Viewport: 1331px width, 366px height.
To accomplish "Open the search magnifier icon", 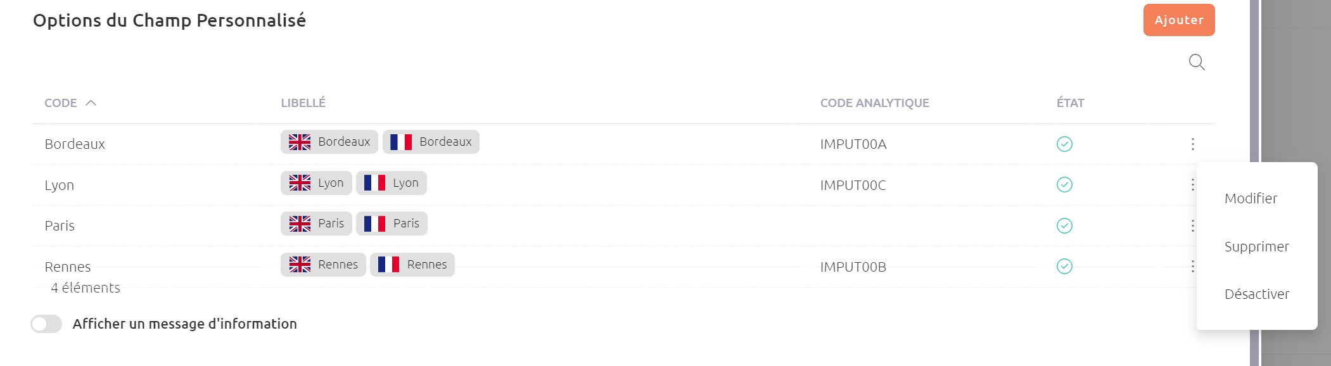I will click(x=1197, y=62).
